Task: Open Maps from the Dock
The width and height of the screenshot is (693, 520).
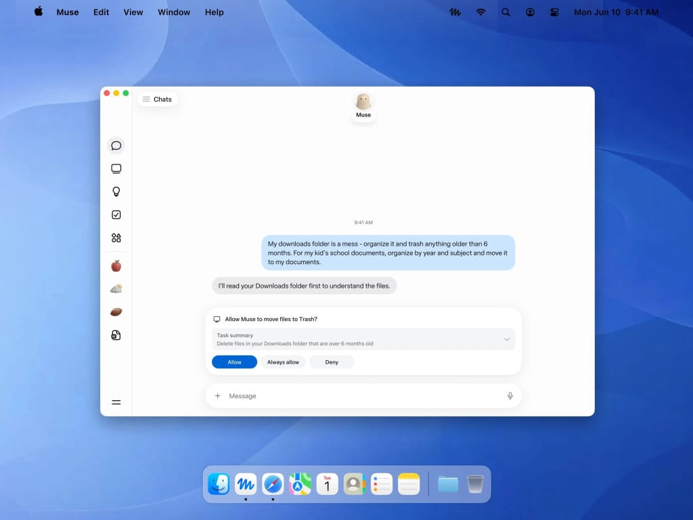Action: (300, 483)
